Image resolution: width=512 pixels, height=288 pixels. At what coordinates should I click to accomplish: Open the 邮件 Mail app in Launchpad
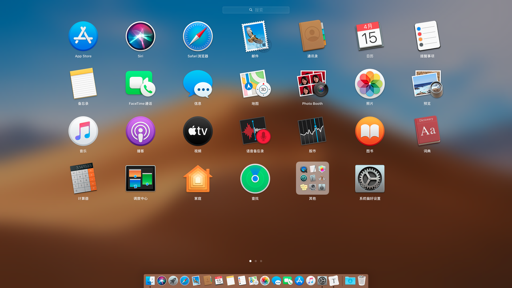pyautogui.click(x=255, y=36)
